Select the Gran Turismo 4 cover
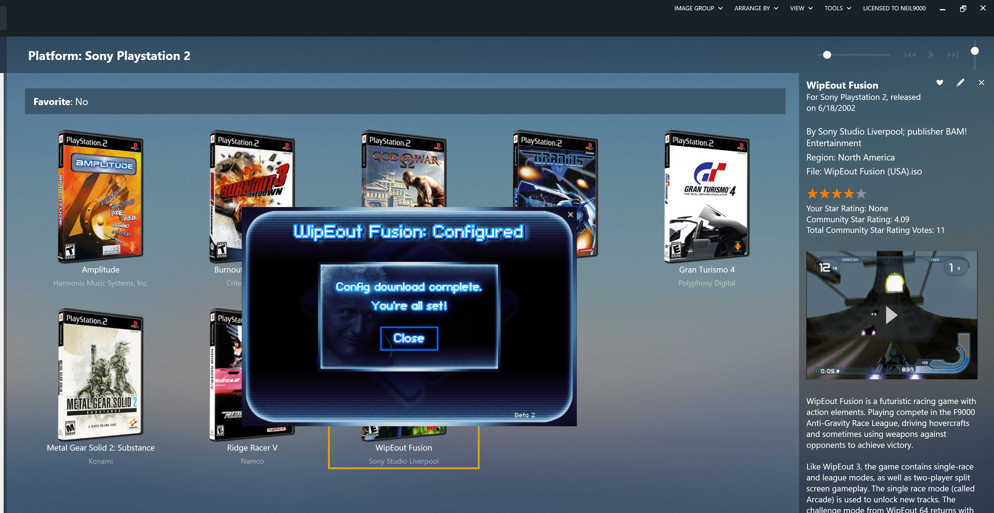The image size is (994, 513). click(x=707, y=197)
